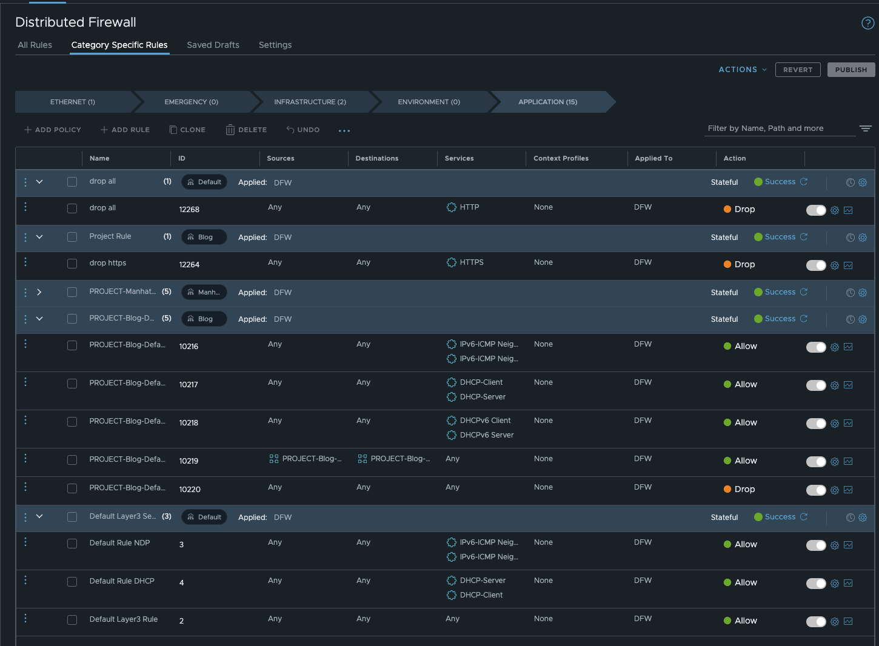Click the ADD POLICY button

point(53,129)
